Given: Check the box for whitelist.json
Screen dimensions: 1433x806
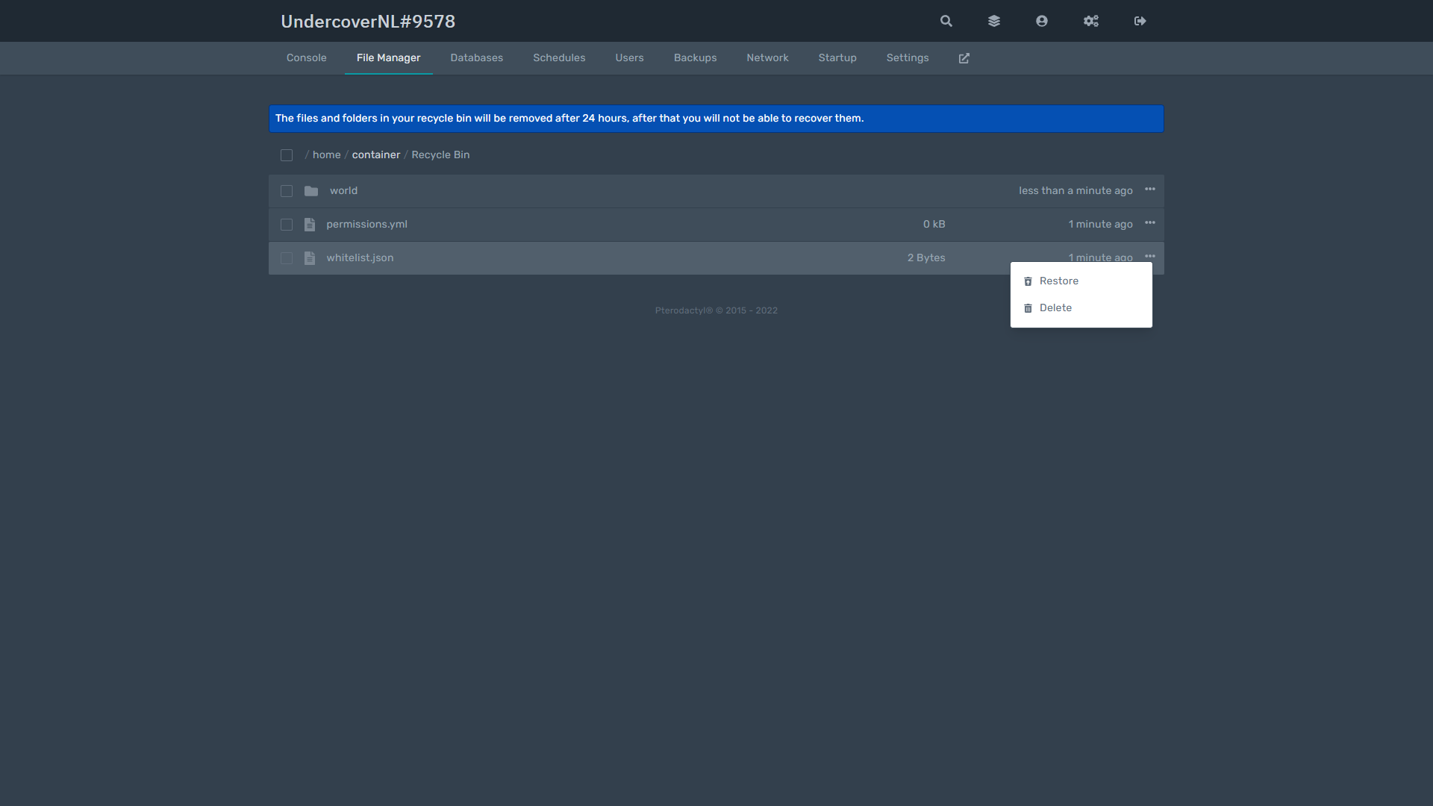Looking at the screenshot, I should coord(287,258).
